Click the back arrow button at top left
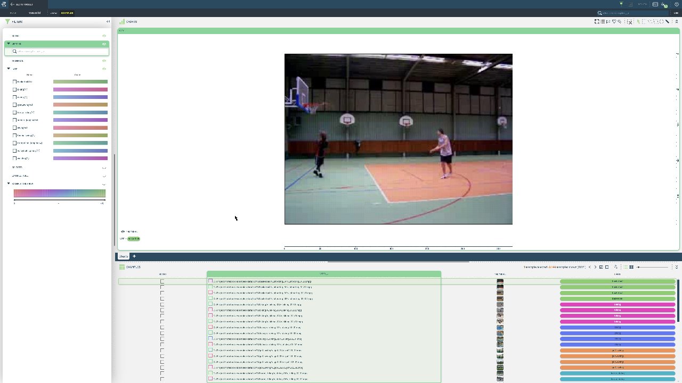Image resolution: width=682 pixels, height=383 pixels. [x=12, y=4]
